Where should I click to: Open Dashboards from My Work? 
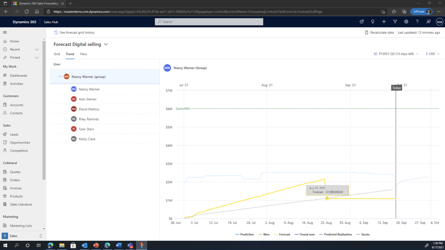pos(18,75)
